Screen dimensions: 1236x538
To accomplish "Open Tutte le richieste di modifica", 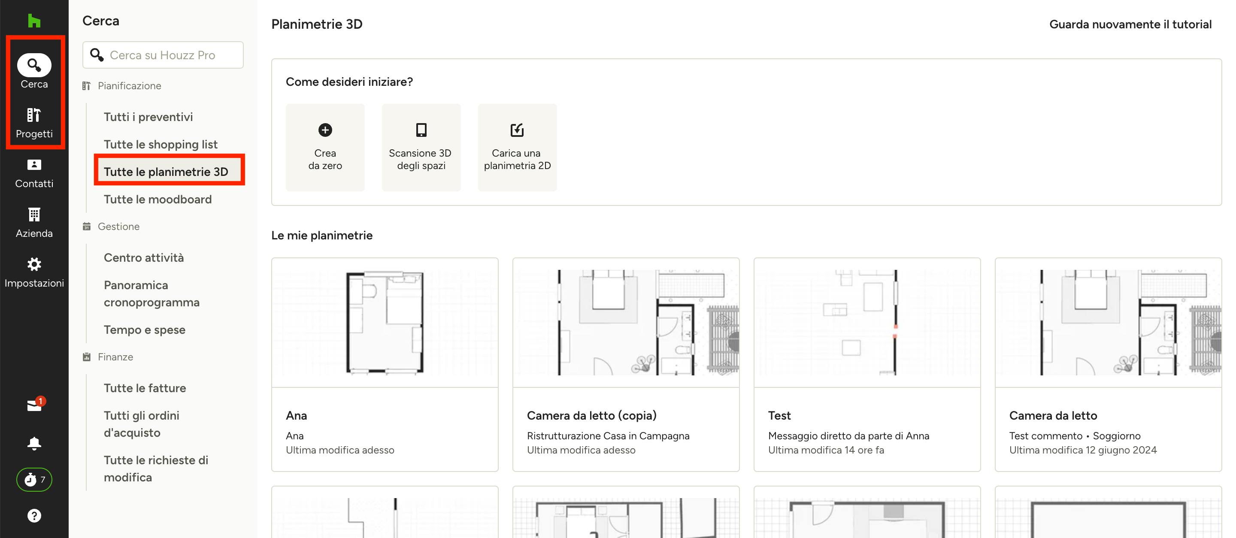I will click(156, 468).
